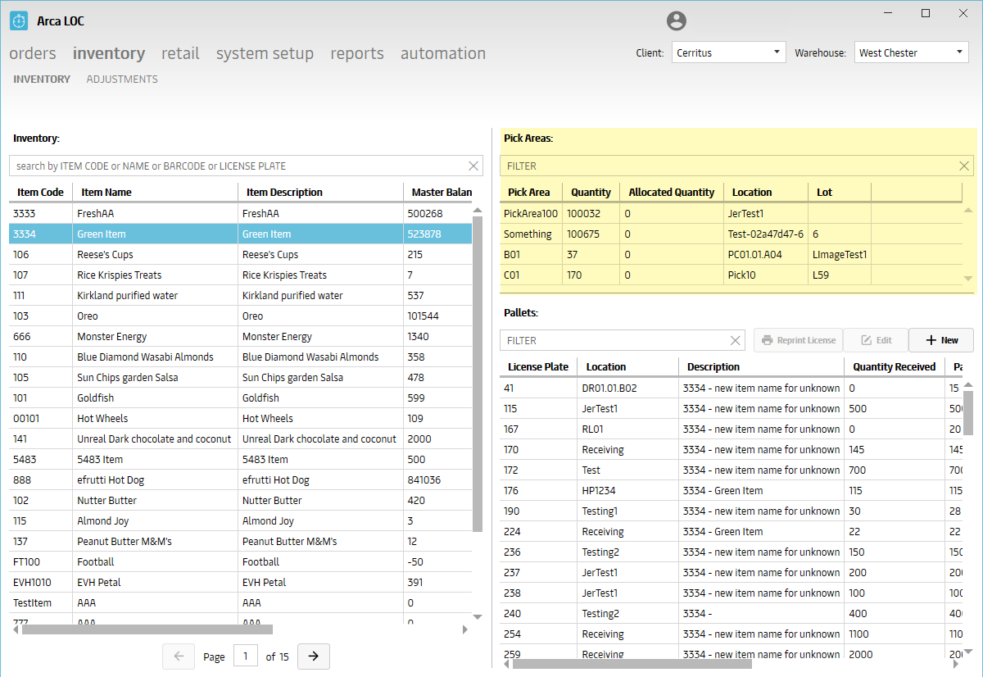
Task: Sort pick areas by Lot column header
Action: click(x=839, y=192)
